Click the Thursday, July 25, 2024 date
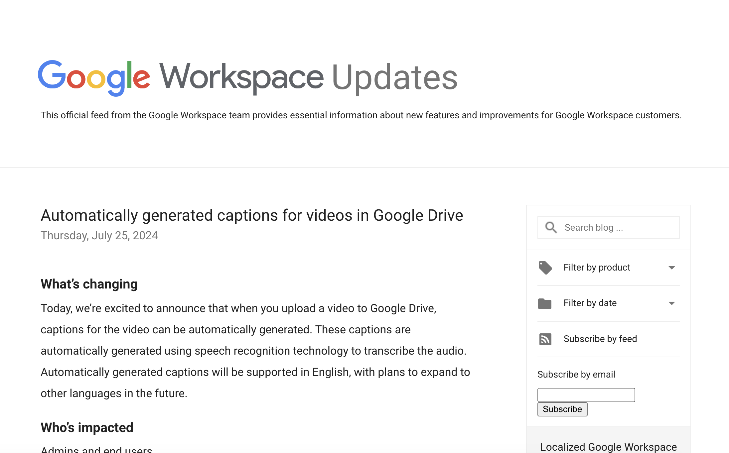This screenshot has height=453, width=729. (x=99, y=236)
